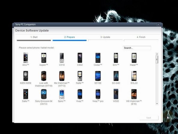Pick the Vivaz pro phone icon
The image size is (178, 134).
[98, 94]
